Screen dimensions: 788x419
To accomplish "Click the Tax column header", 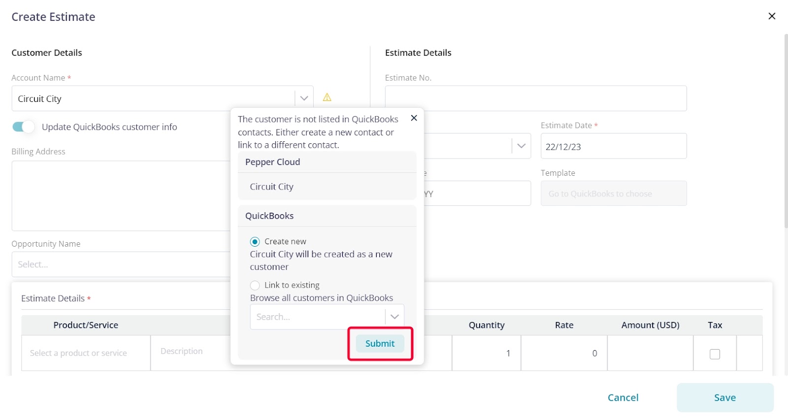I will point(715,325).
